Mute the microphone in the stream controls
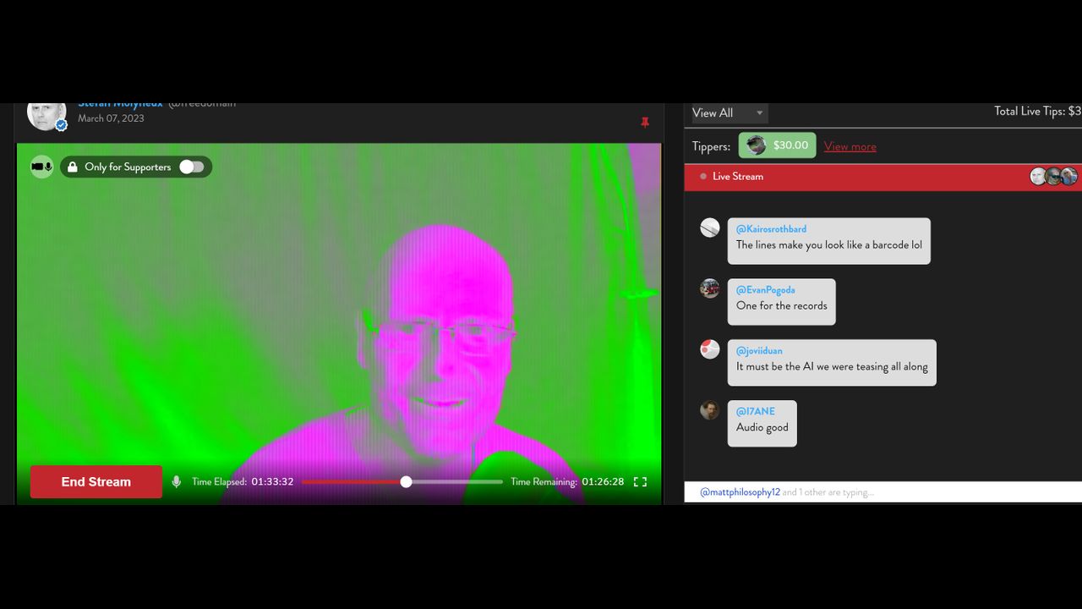This screenshot has width=1082, height=609. click(x=177, y=482)
